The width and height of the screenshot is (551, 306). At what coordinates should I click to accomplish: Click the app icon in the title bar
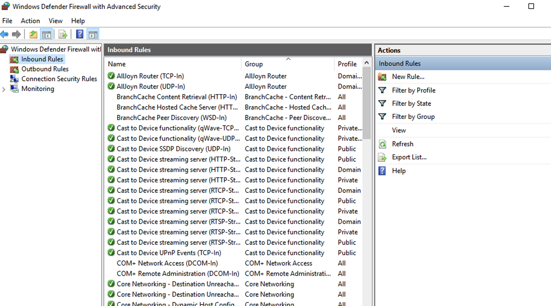click(6, 6)
